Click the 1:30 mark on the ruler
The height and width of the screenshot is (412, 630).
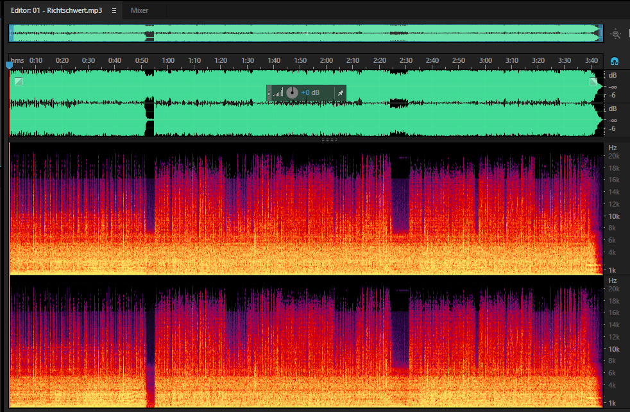[248, 60]
